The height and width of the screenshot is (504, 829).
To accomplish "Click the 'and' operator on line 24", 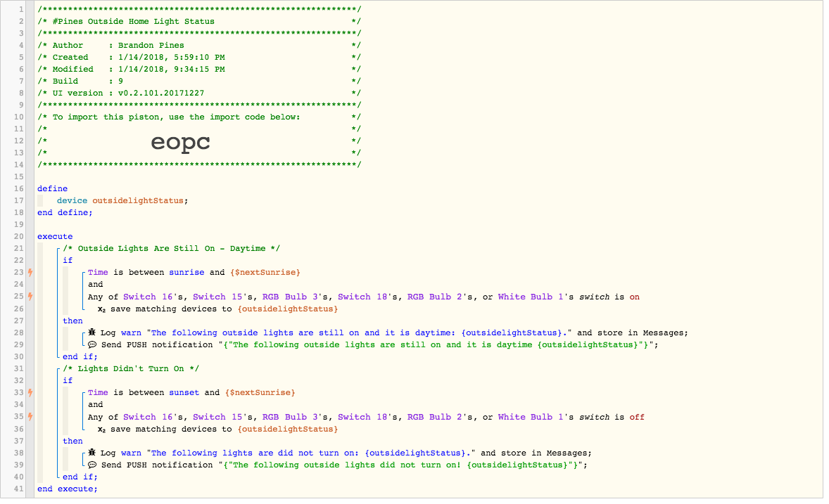I will pyautogui.click(x=96, y=284).
